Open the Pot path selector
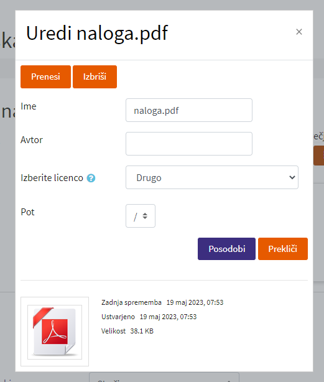Image resolution: width=324 pixels, height=382 pixels. [x=141, y=216]
